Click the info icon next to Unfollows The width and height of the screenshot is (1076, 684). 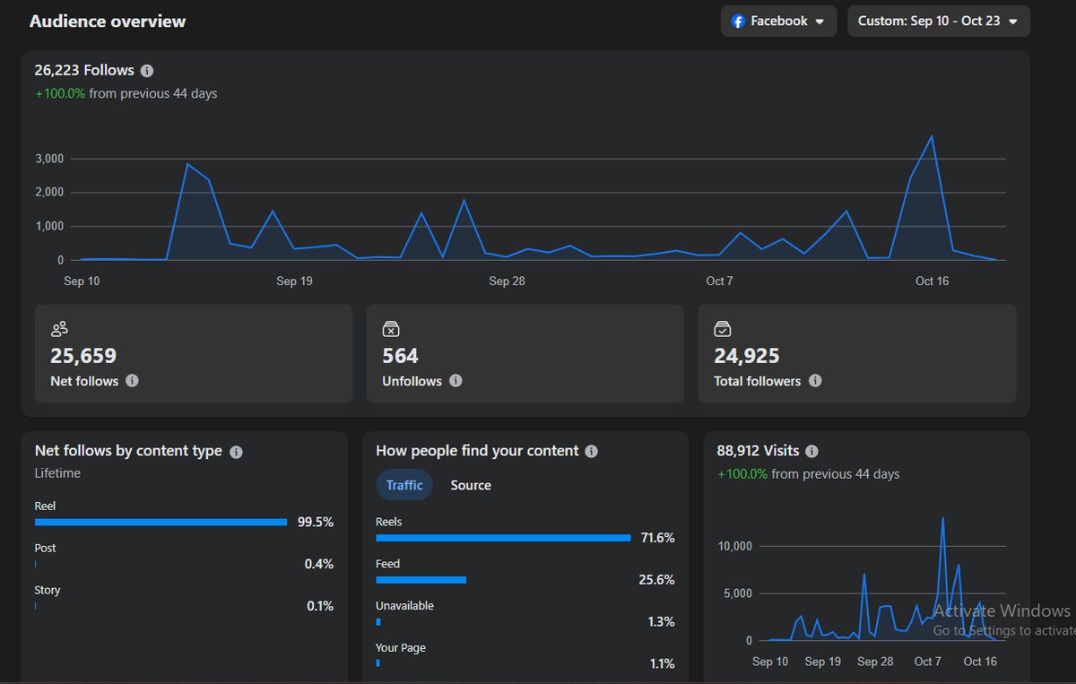456,381
